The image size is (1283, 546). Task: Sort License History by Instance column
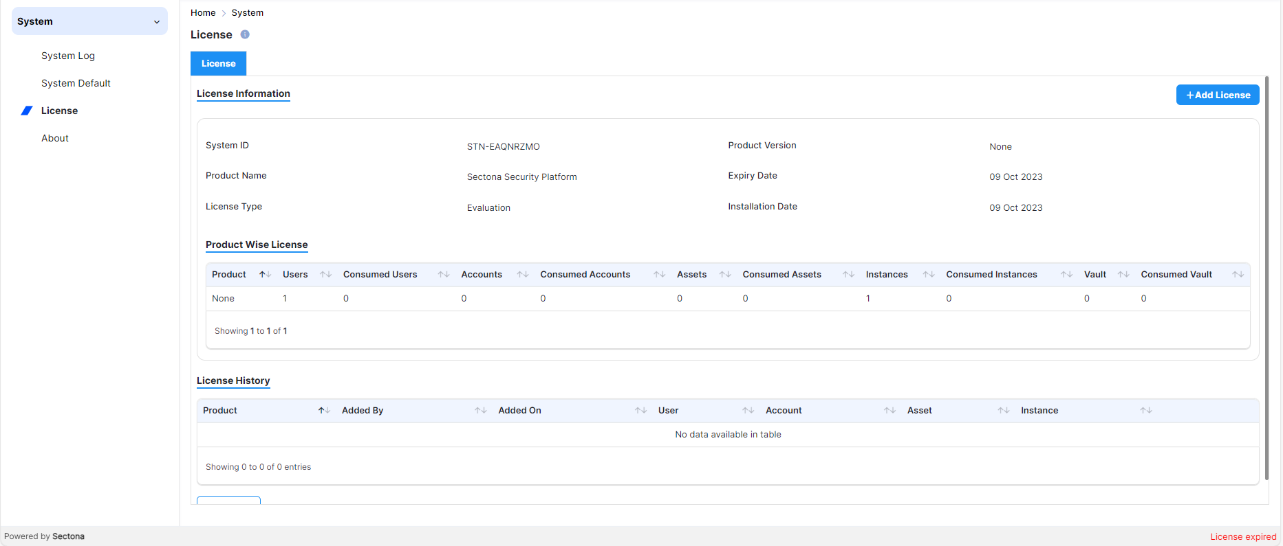click(1145, 411)
